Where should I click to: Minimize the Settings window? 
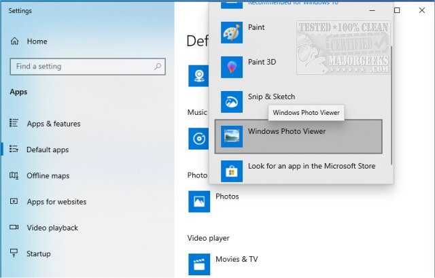(x=372, y=11)
